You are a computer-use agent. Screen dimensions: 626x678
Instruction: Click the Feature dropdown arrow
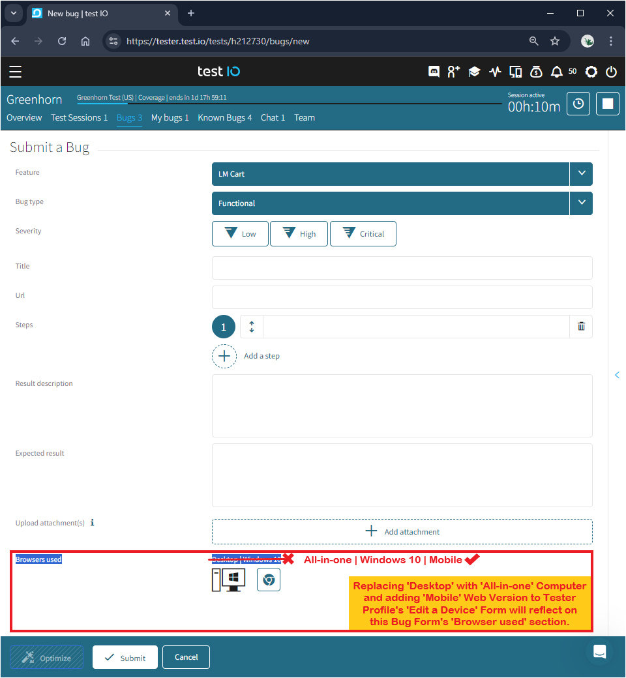point(582,174)
